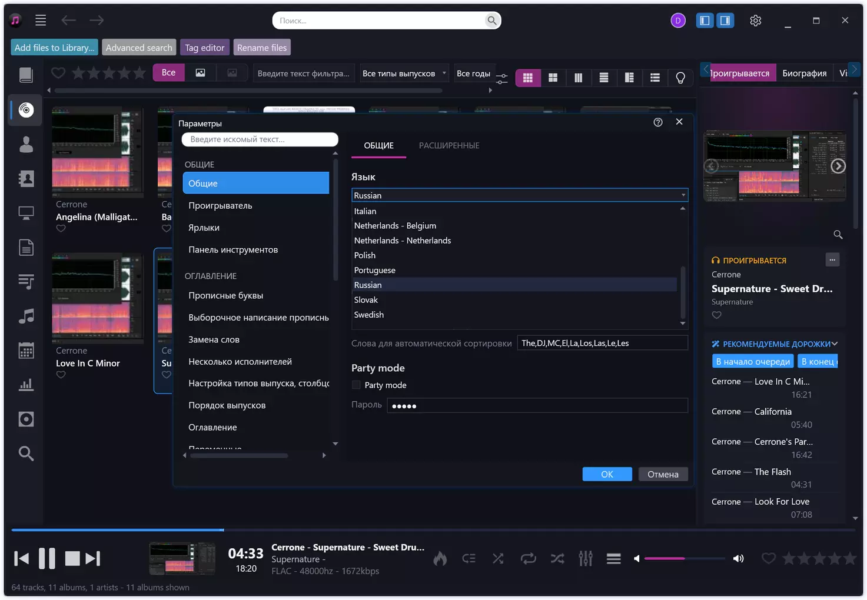Toggle the right panel layout button
This screenshot has height=600, width=867.
pyautogui.click(x=725, y=21)
